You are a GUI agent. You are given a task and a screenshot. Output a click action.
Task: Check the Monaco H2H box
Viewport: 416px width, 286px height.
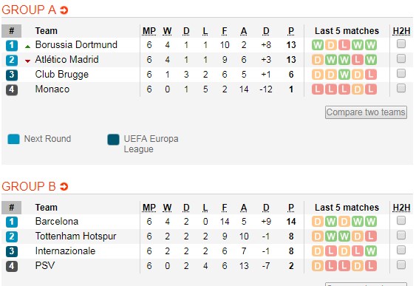(x=401, y=88)
